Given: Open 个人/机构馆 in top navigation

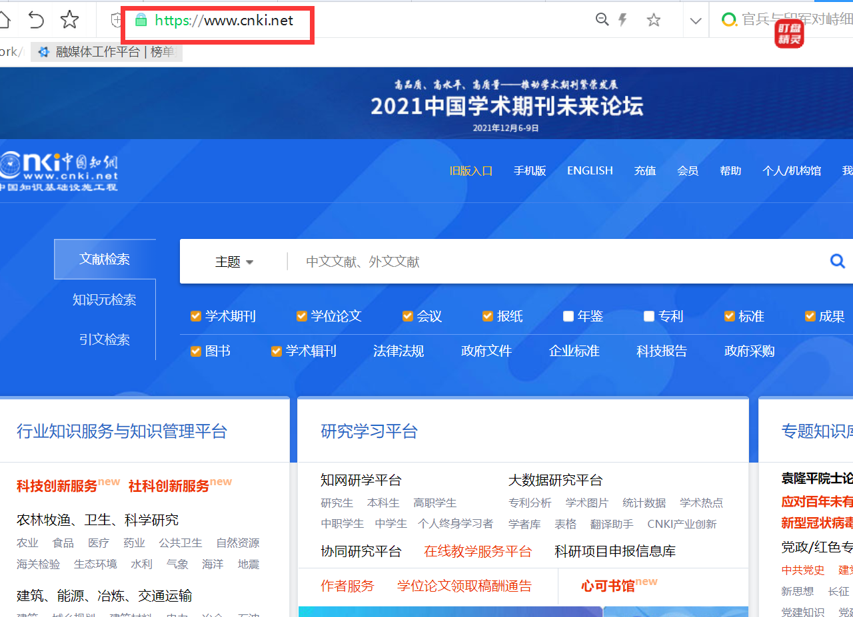Looking at the screenshot, I should point(792,170).
